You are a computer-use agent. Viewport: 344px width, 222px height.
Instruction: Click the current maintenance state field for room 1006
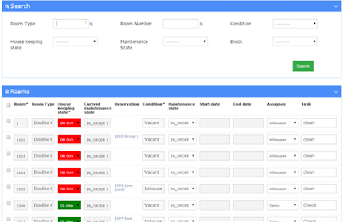(97, 205)
